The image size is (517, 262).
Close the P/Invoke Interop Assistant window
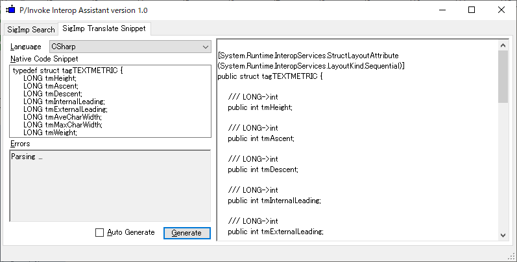[501, 10]
